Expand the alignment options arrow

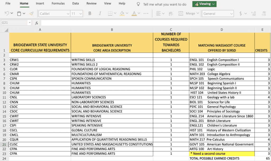coord(163,13)
